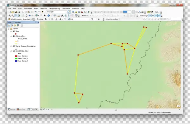190x124 pixels.
Task: Uncheck World_Country_Boundaries layer checkbox
Action: tap(14, 46)
